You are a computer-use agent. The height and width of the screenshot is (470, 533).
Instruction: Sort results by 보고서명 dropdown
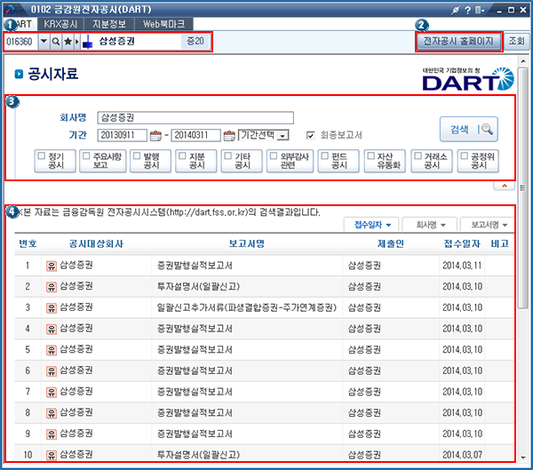[x=488, y=225]
